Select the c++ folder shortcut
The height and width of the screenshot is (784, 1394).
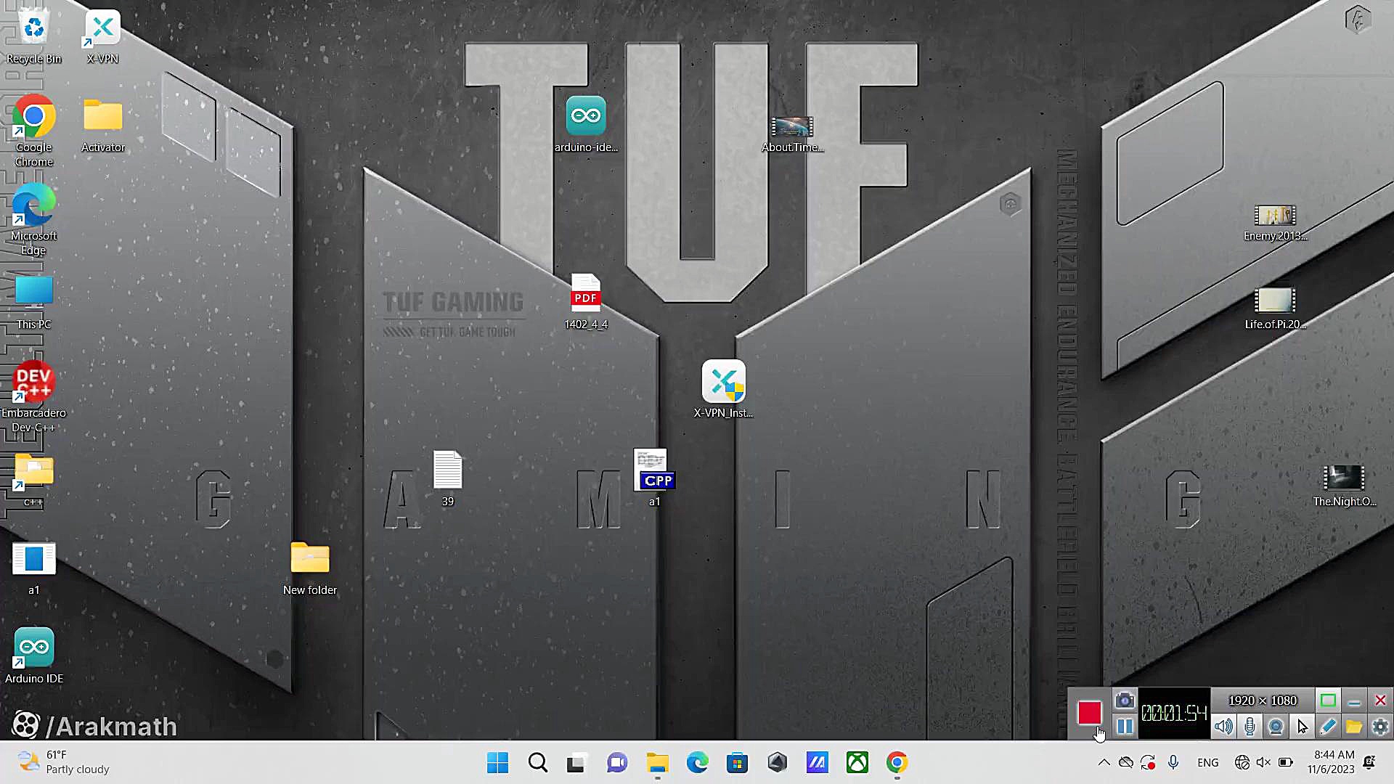coord(33,479)
